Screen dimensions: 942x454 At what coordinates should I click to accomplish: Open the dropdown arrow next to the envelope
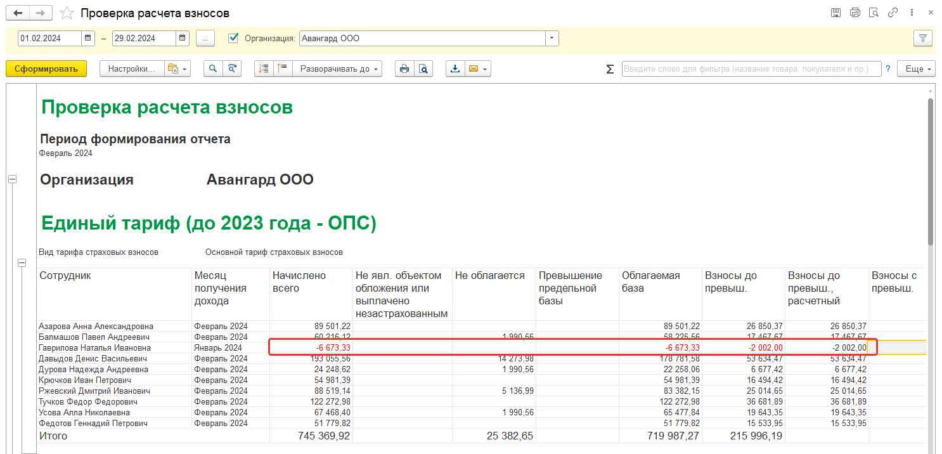pos(486,68)
